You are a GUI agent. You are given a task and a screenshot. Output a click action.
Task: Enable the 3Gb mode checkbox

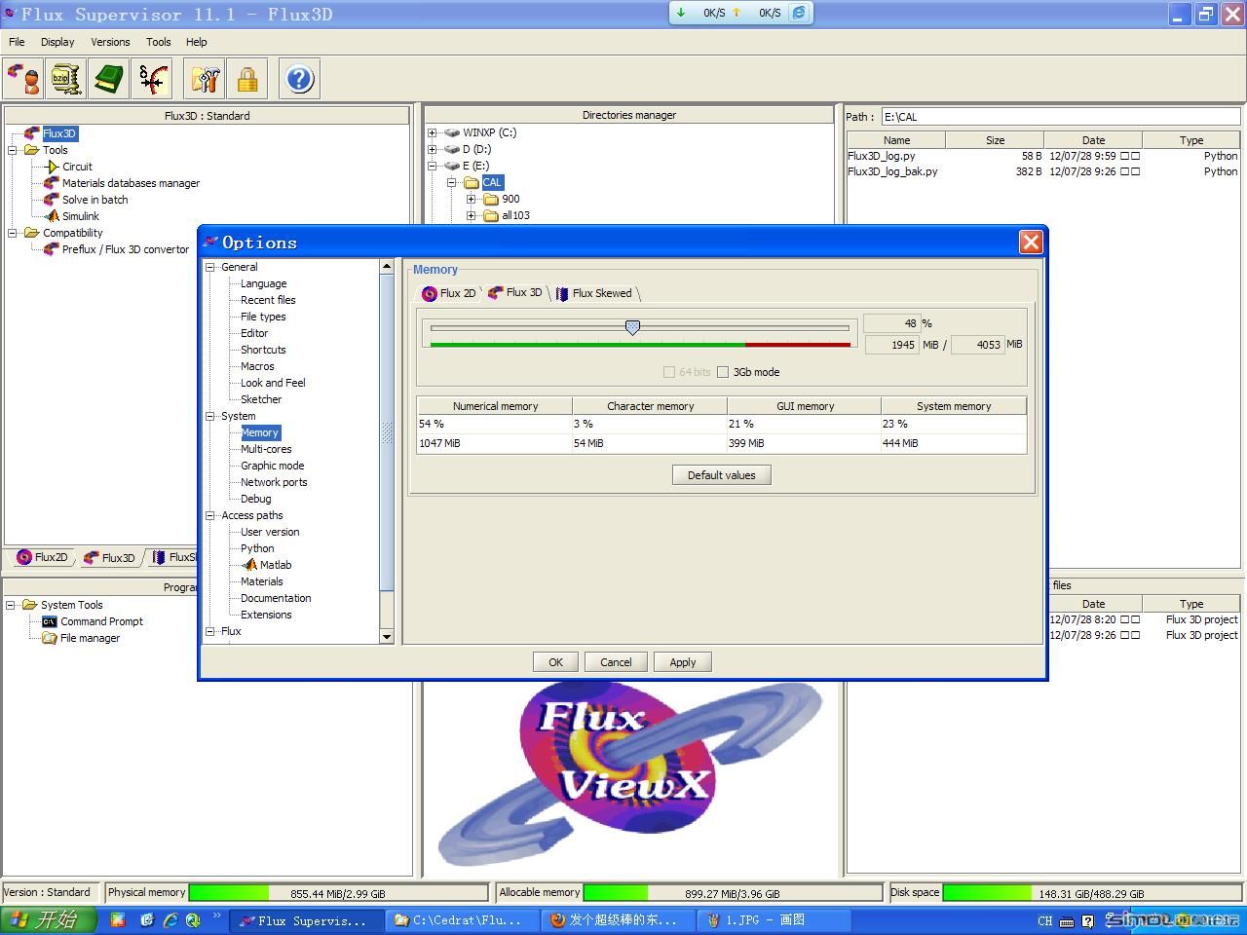[x=723, y=372]
